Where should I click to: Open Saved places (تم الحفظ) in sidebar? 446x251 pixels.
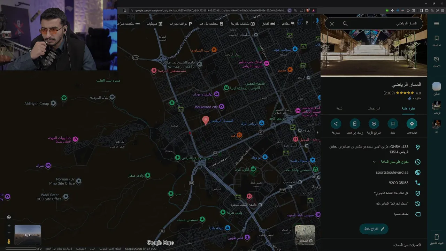tap(437, 41)
